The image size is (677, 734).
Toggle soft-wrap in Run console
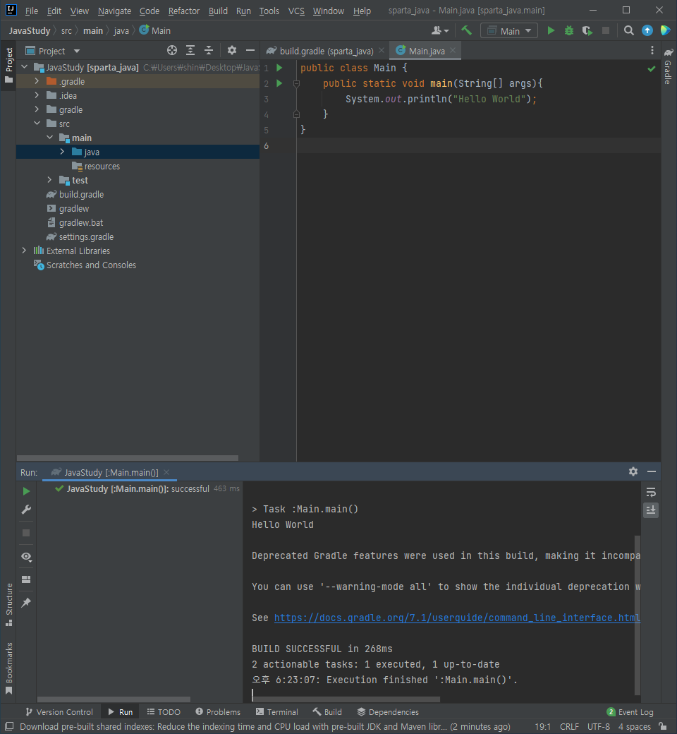click(651, 493)
